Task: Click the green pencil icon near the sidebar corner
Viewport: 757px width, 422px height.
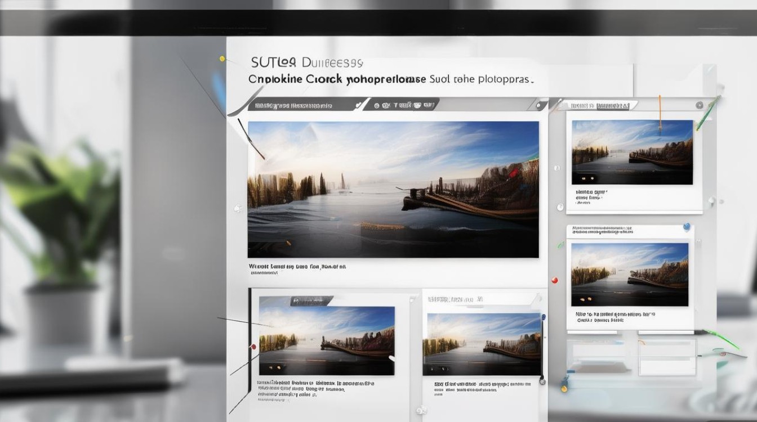Action: (x=707, y=113)
